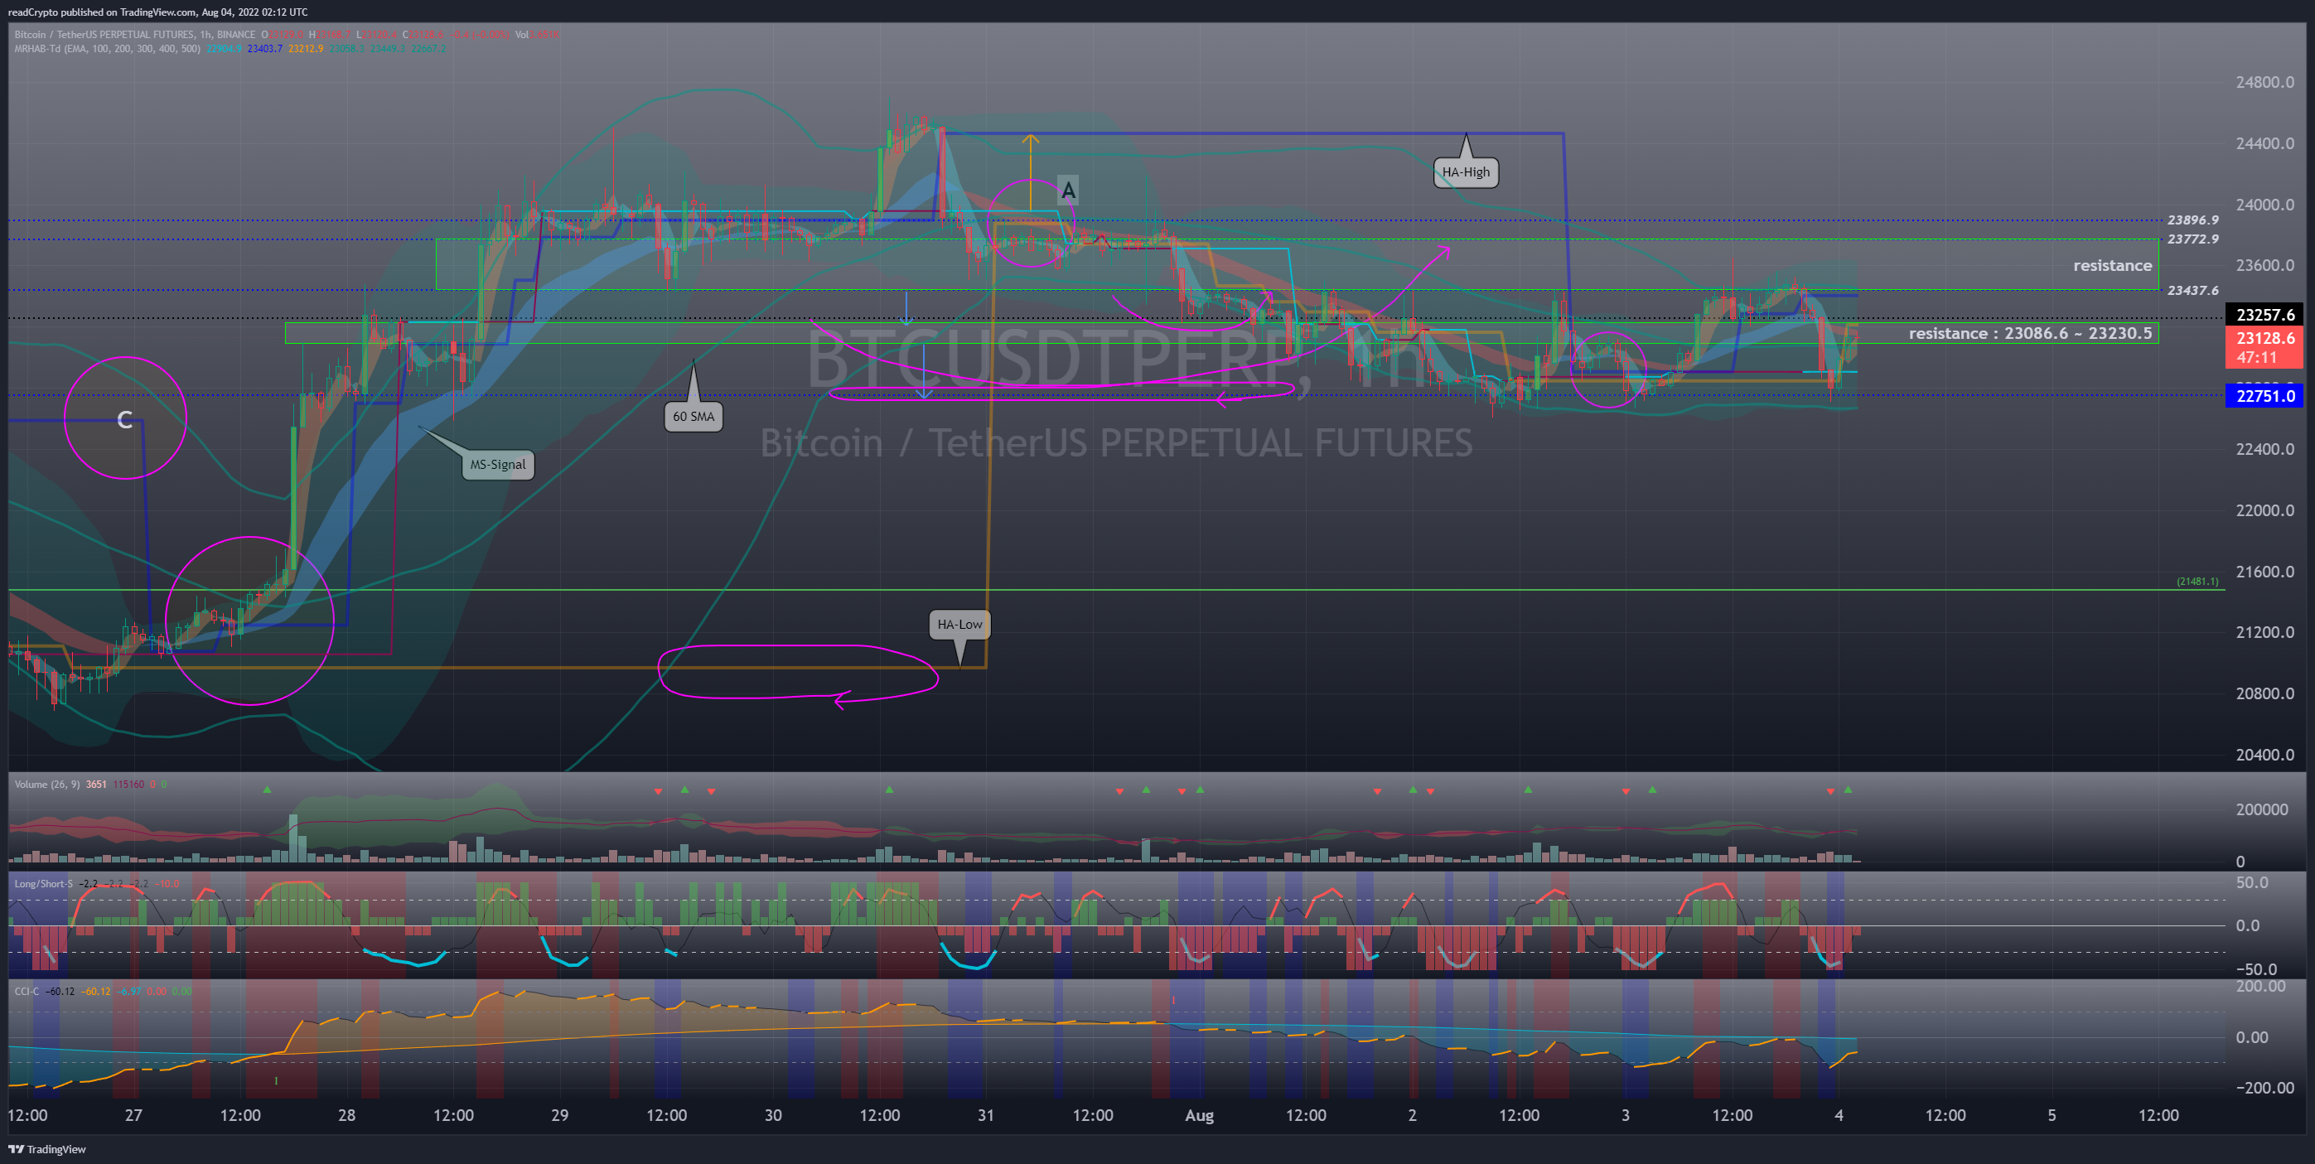
Task: Click the 60 SMA callout label
Action: pyautogui.click(x=694, y=416)
